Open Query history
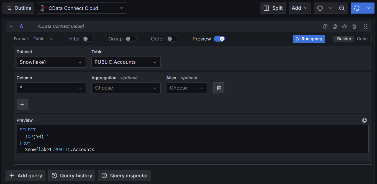The width and height of the screenshot is (377, 184). (x=72, y=176)
